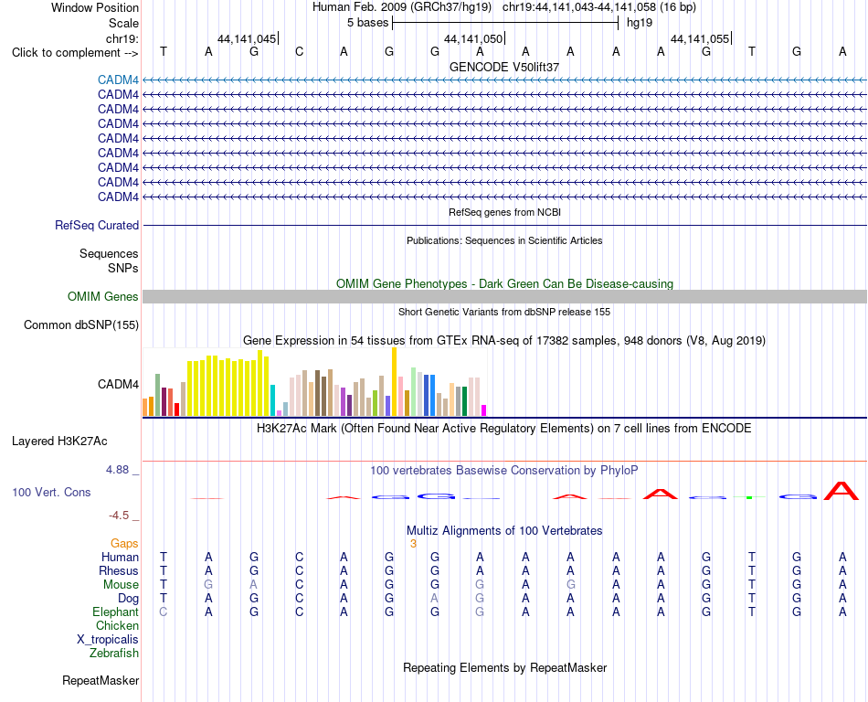This screenshot has height=702, width=868.
Task: Open the GTEx Gene Expression track title
Action: 504,340
